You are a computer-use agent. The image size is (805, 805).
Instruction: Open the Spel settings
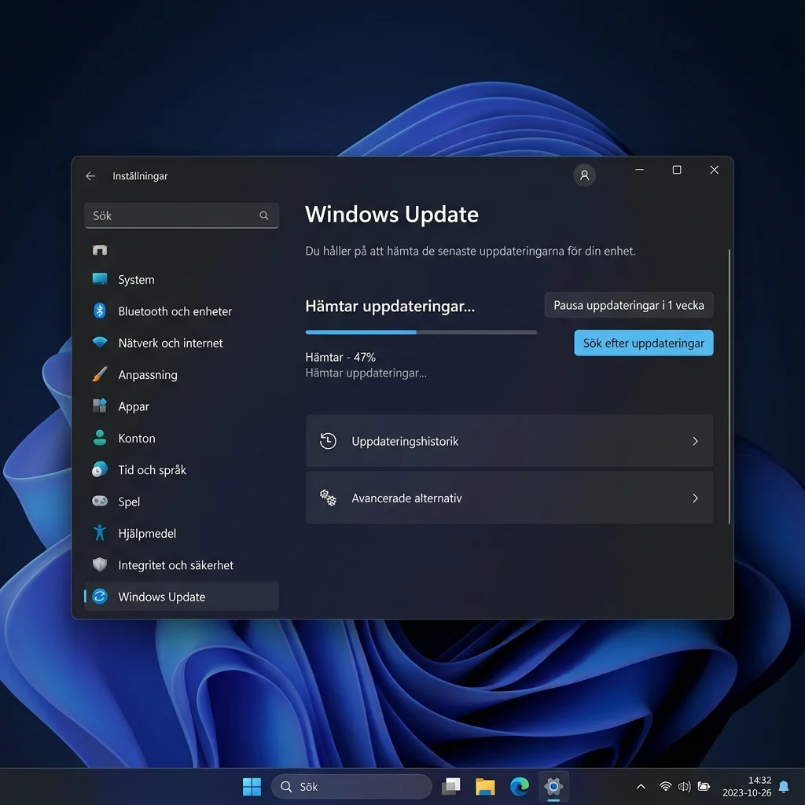tap(182, 502)
